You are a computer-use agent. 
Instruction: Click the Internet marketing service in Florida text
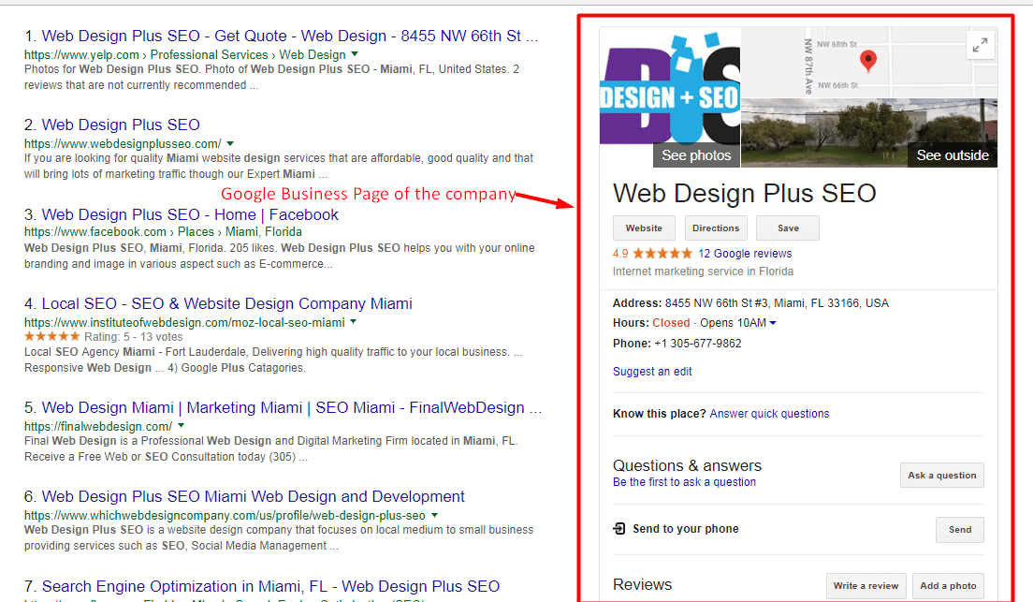click(x=703, y=271)
